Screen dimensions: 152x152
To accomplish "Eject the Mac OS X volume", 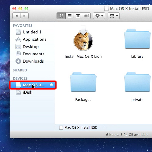I will [51, 85].
